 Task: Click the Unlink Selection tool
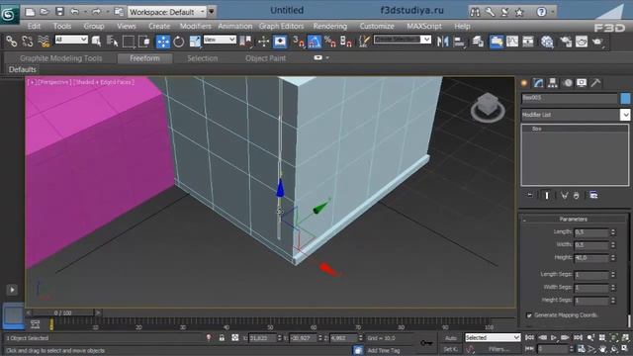(28, 42)
